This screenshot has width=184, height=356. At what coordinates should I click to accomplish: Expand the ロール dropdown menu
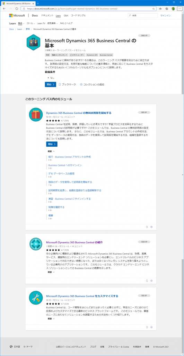(31, 23)
